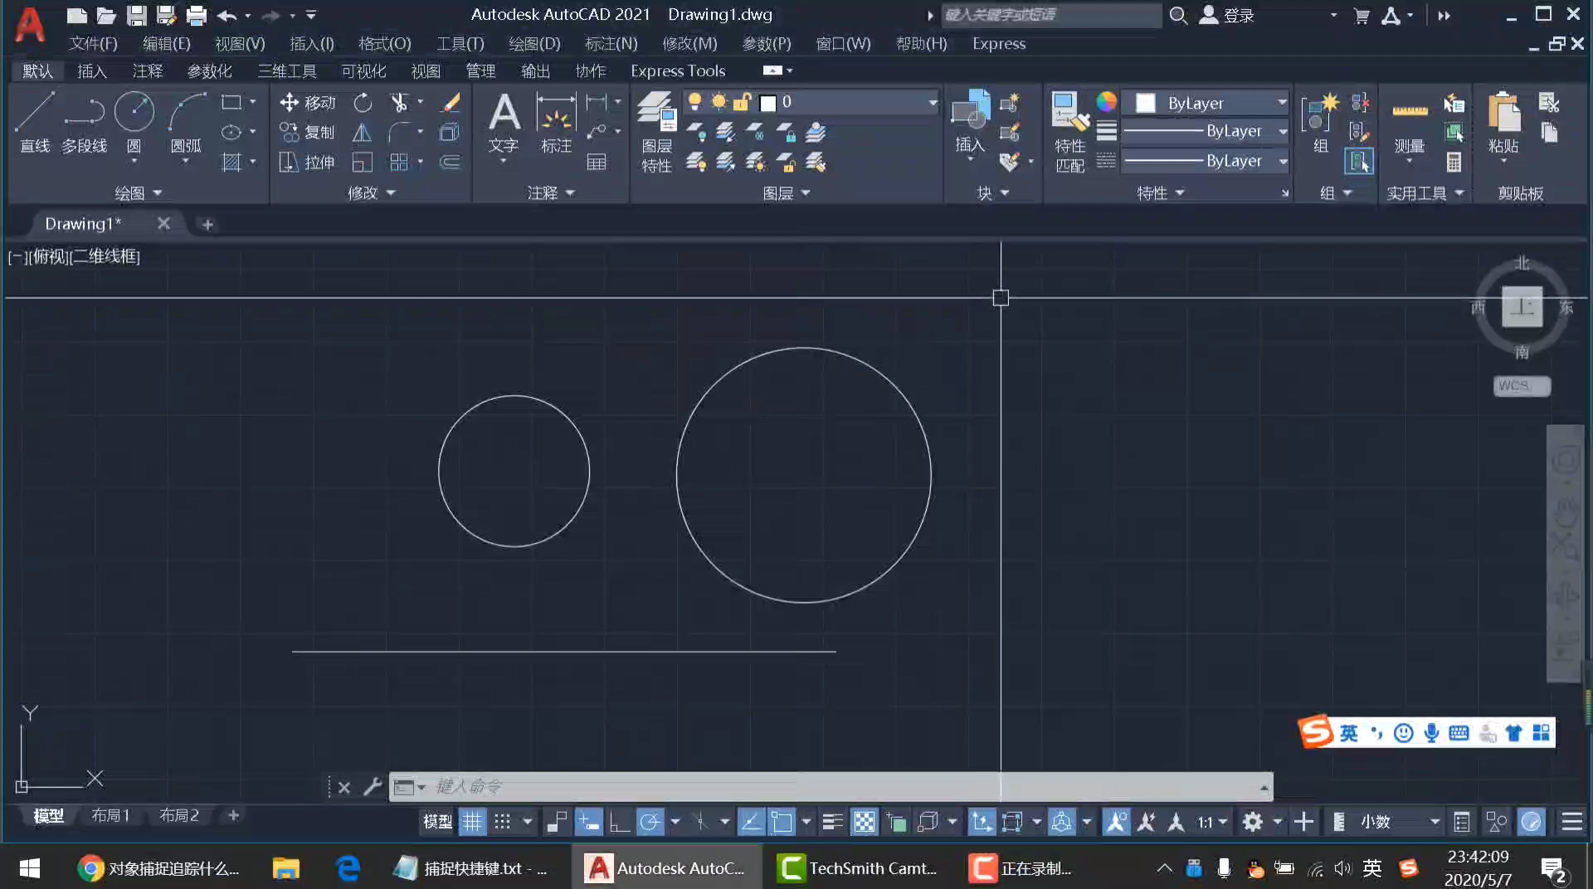Click the Plot printer icon in quick access toolbar
This screenshot has height=889, width=1593.
(197, 15)
